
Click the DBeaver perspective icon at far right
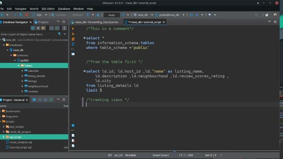275,15
